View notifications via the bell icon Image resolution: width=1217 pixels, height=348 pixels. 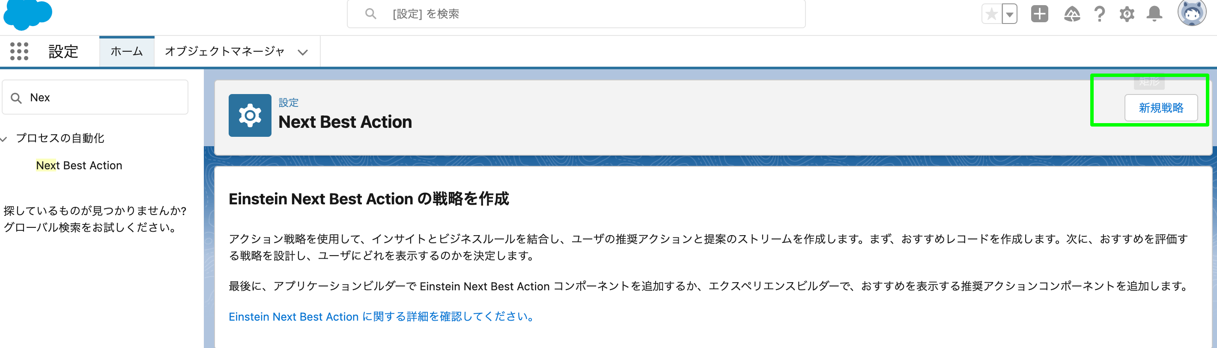pyautogui.click(x=1154, y=14)
